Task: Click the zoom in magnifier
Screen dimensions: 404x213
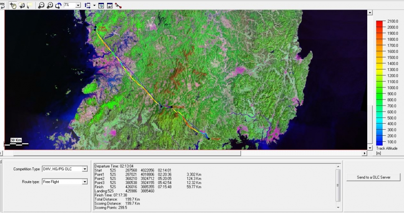Action: point(49,5)
